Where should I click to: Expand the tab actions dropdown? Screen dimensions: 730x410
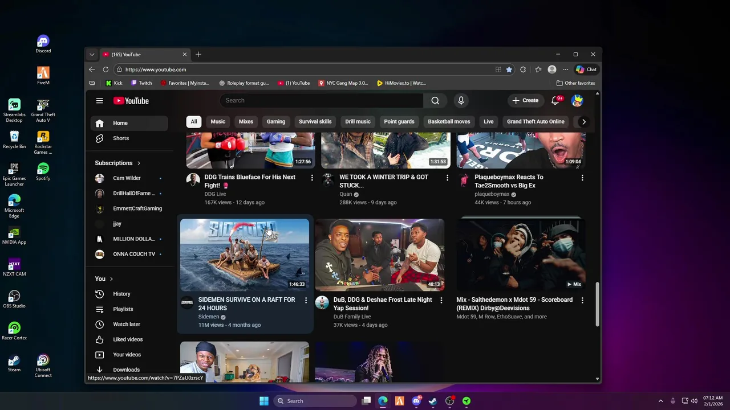tap(92, 54)
